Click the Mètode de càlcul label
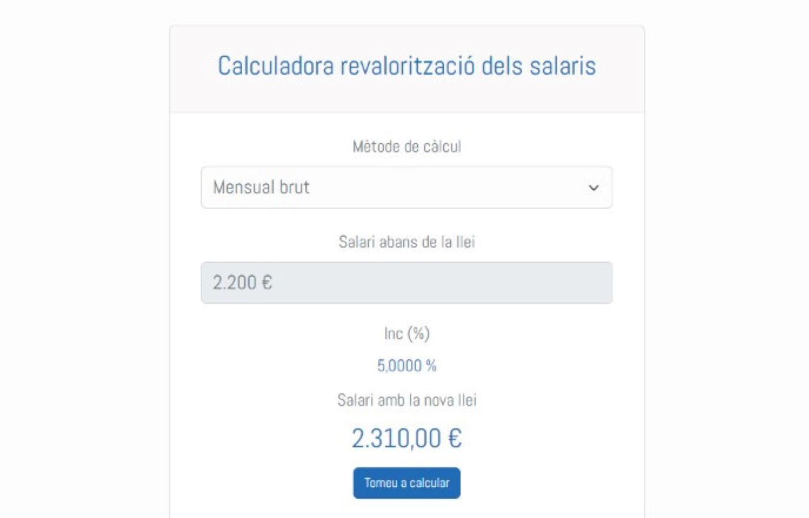 pyautogui.click(x=406, y=147)
